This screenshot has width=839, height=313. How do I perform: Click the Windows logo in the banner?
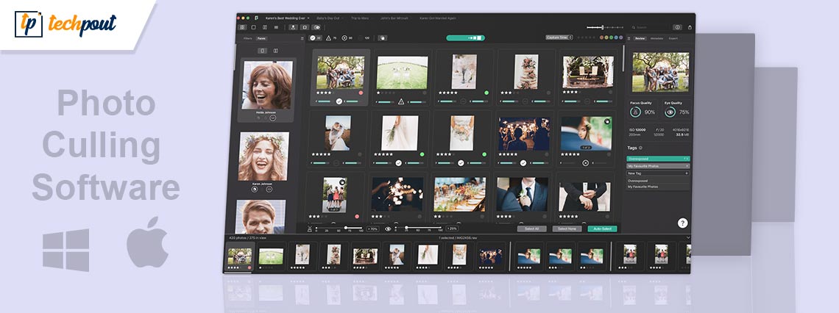[x=66, y=250]
